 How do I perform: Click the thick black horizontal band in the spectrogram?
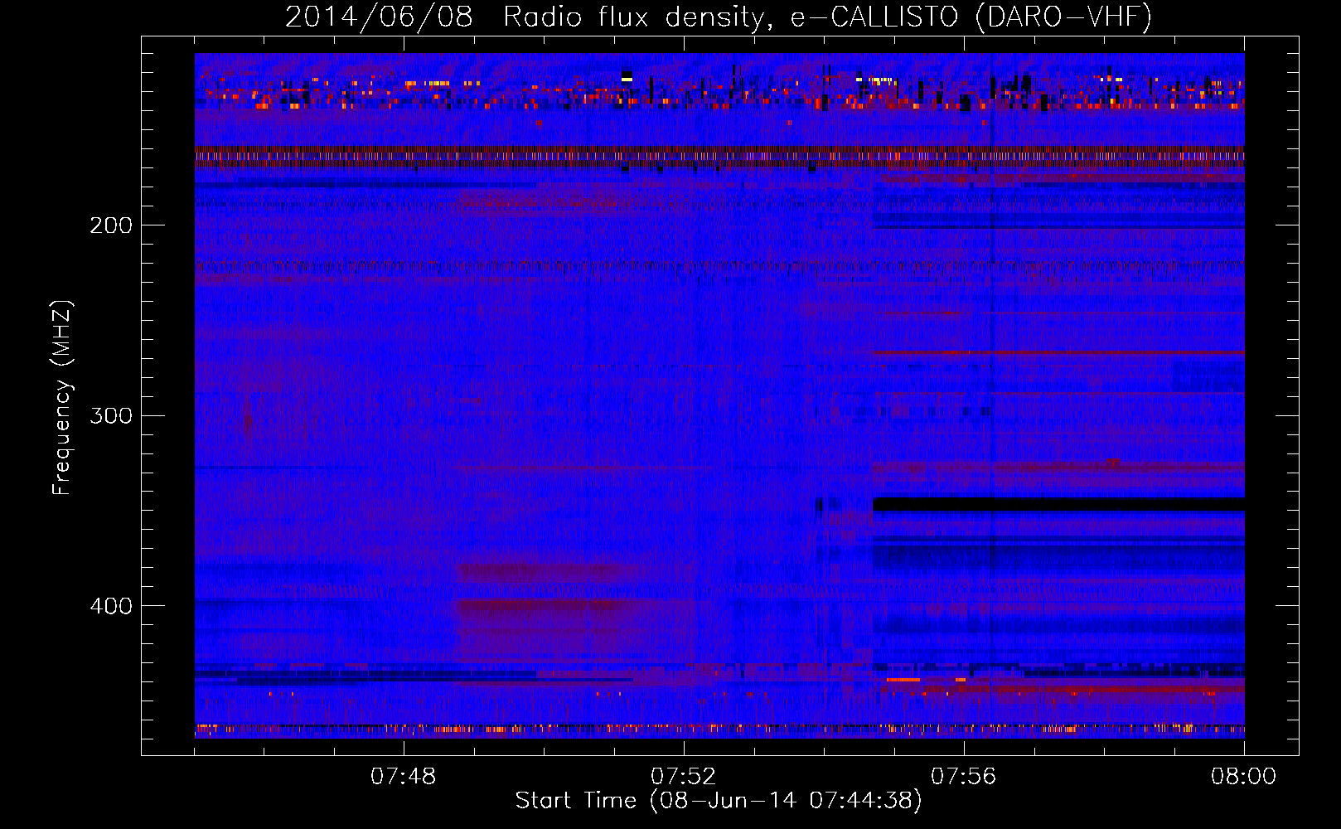click(1059, 504)
